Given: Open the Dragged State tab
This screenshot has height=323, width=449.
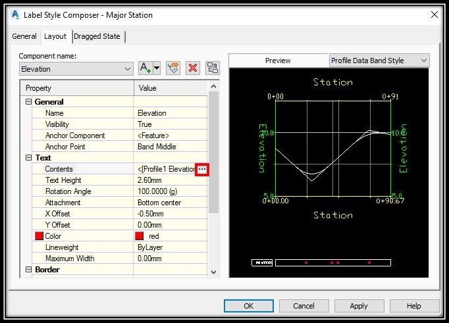Looking at the screenshot, I should pyautogui.click(x=97, y=36).
